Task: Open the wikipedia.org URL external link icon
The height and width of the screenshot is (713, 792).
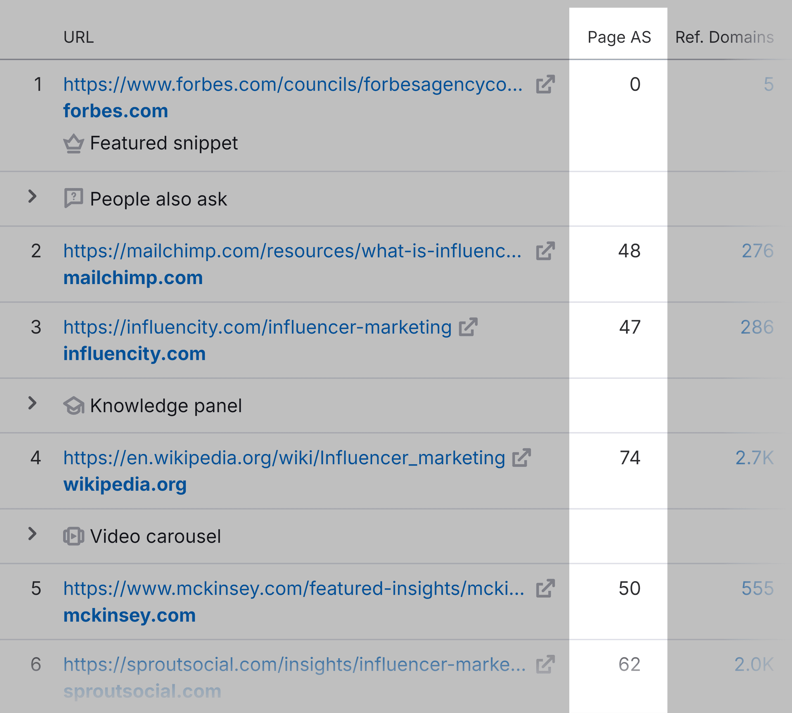Action: (x=521, y=457)
